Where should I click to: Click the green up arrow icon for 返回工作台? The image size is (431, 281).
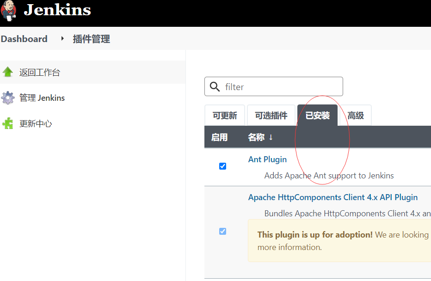8,72
